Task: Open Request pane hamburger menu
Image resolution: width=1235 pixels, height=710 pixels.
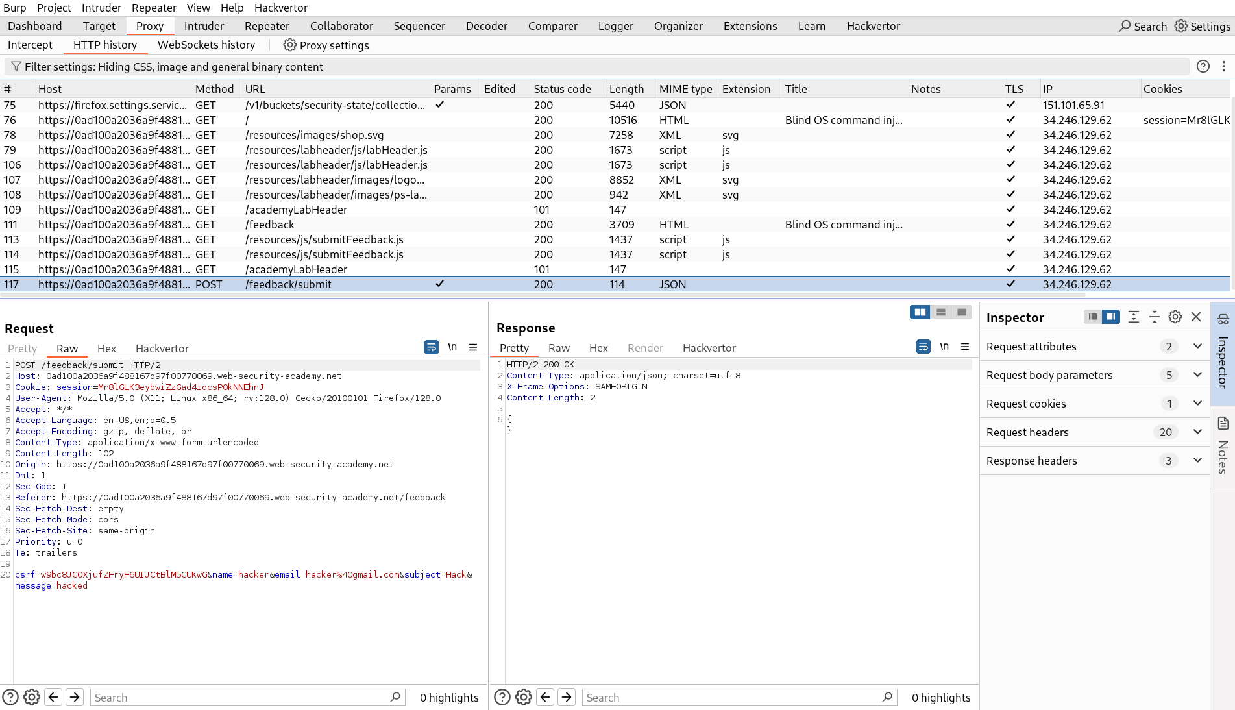Action: coord(473,347)
